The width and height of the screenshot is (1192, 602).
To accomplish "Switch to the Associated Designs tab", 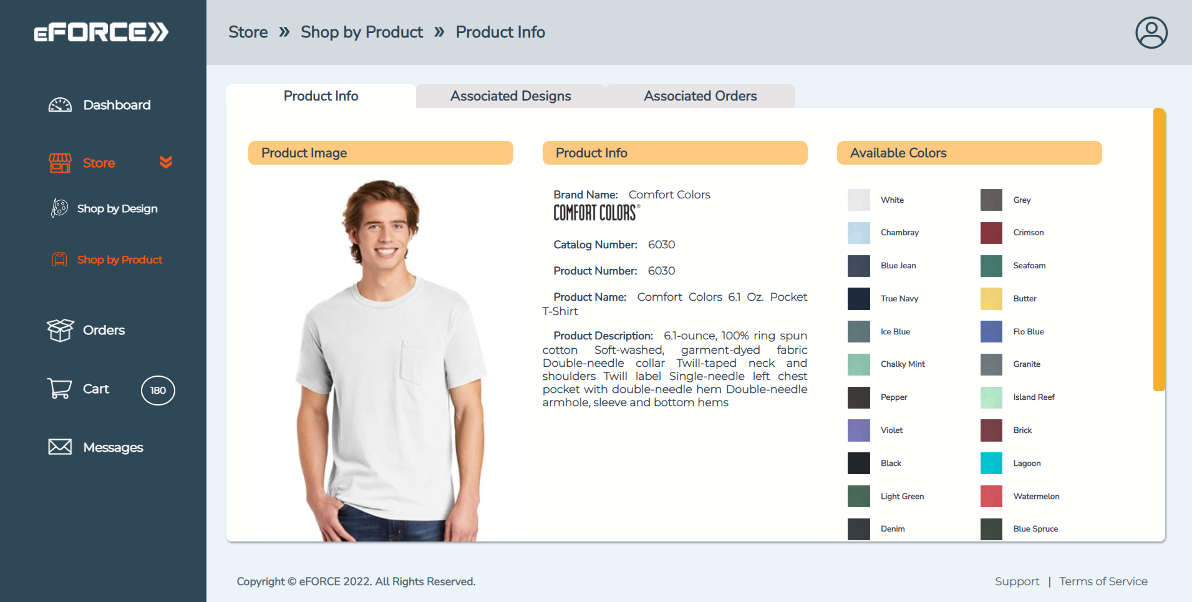I will [x=510, y=96].
